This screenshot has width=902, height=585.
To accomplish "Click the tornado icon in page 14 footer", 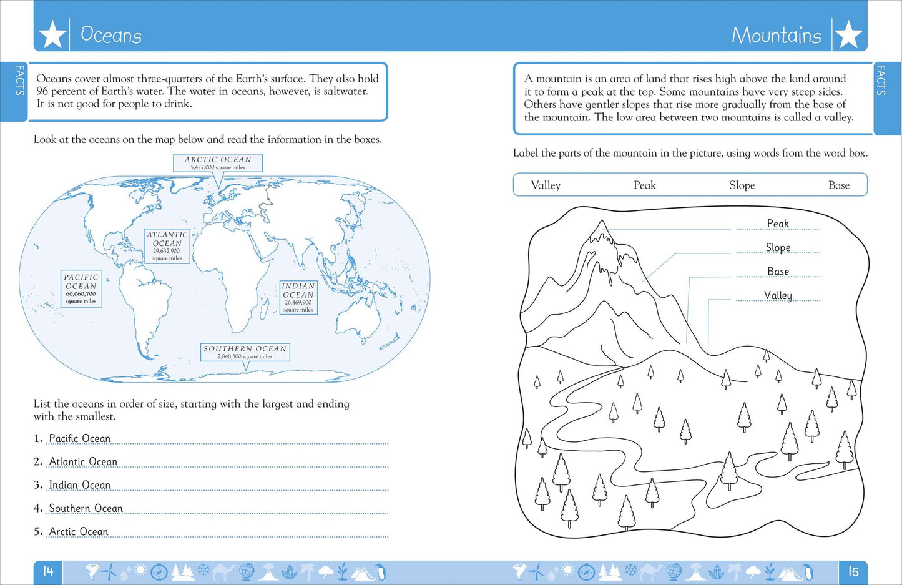I will [92, 571].
